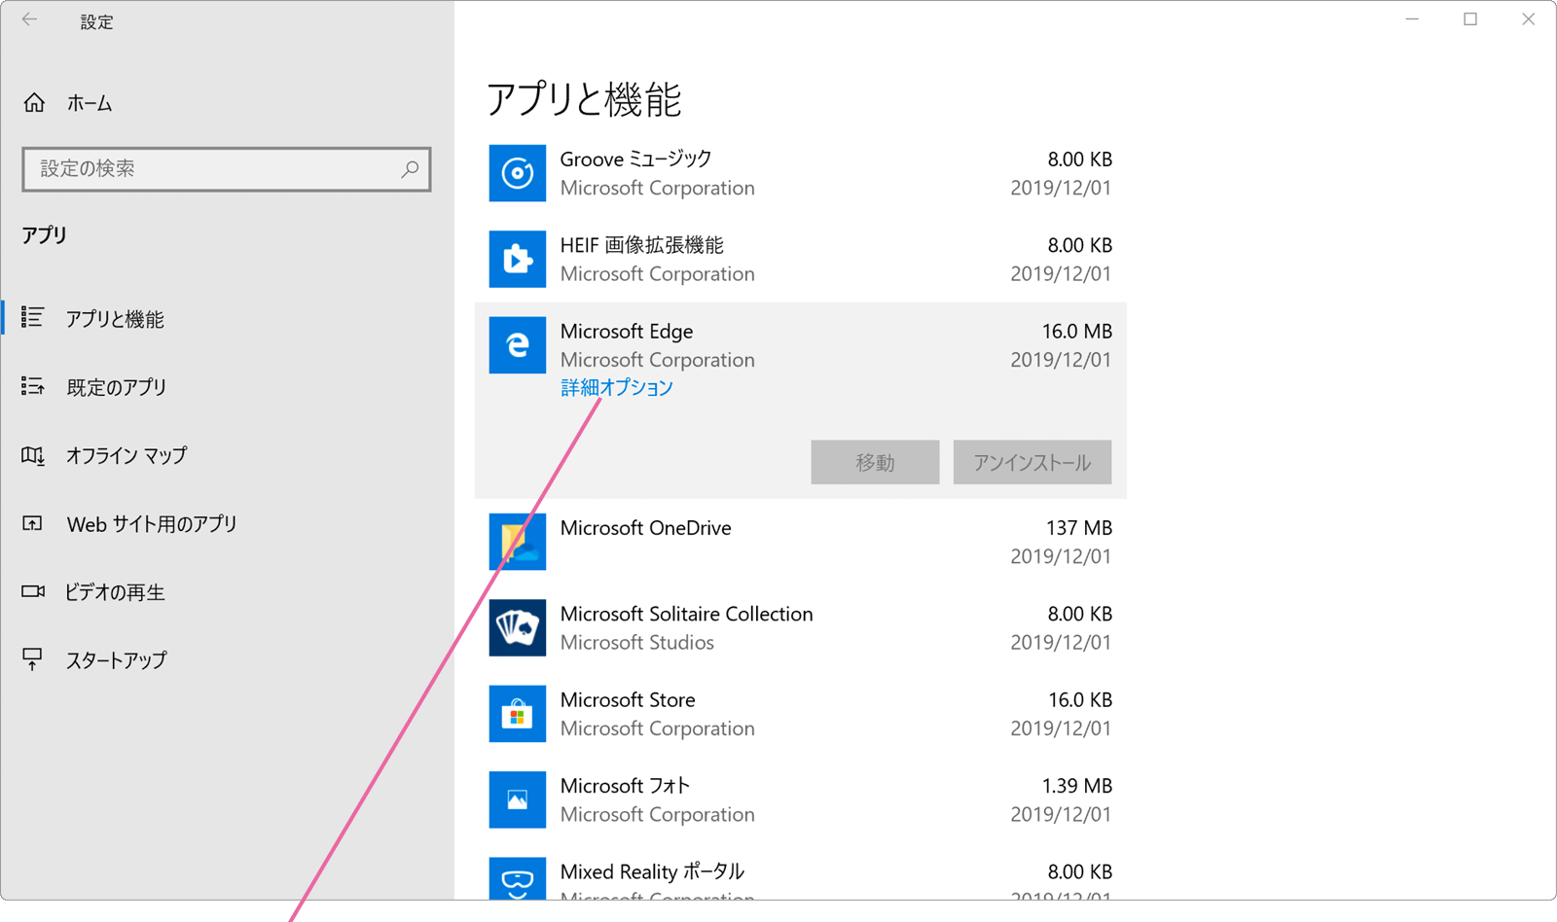The image size is (1557, 922).
Task: Click the Mixed Reality ポータル icon
Action: 517,878
